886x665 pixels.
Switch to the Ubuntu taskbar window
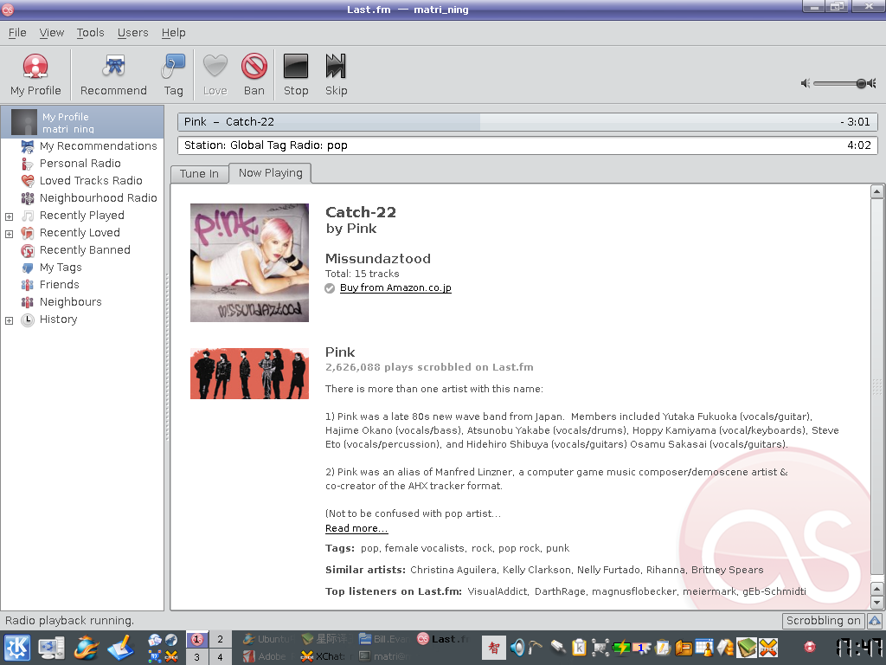tap(268, 640)
